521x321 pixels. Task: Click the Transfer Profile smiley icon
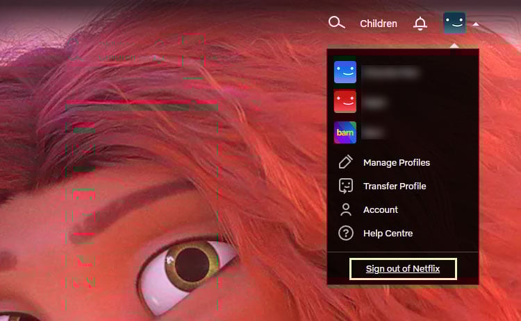point(345,186)
